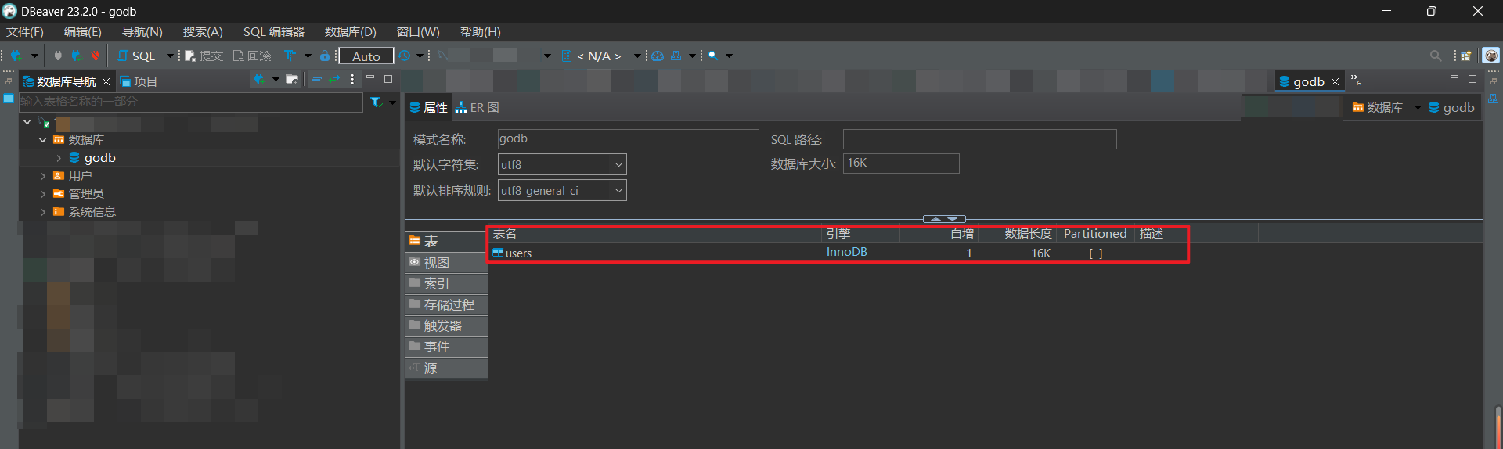Switch to the ER 图 tab
This screenshot has width=1503, height=449.
[478, 107]
